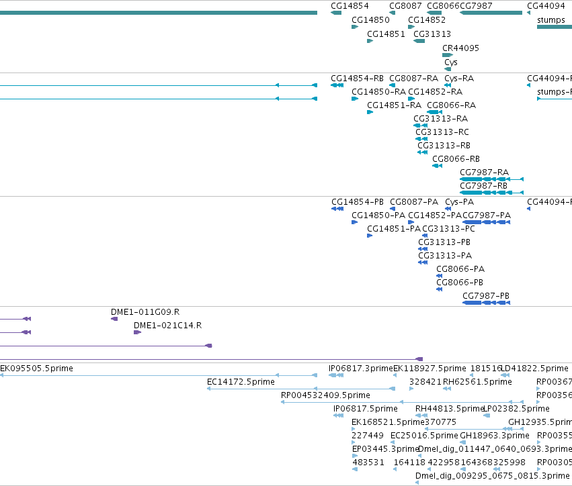The width and height of the screenshot is (572, 486).
Task: Select the CG14854 gene label
Action: coord(350,6)
